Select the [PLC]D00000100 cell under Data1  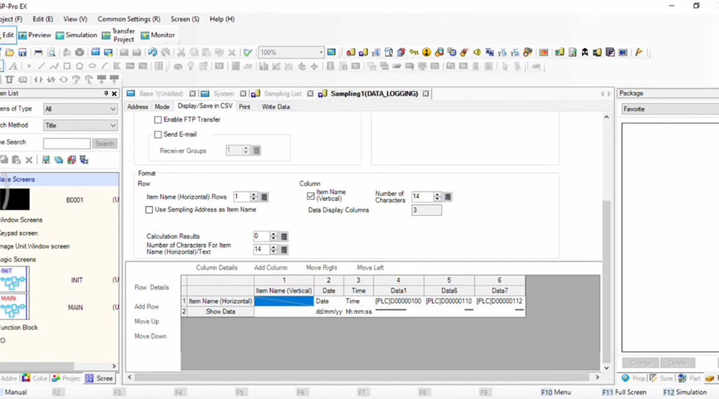[x=398, y=301]
